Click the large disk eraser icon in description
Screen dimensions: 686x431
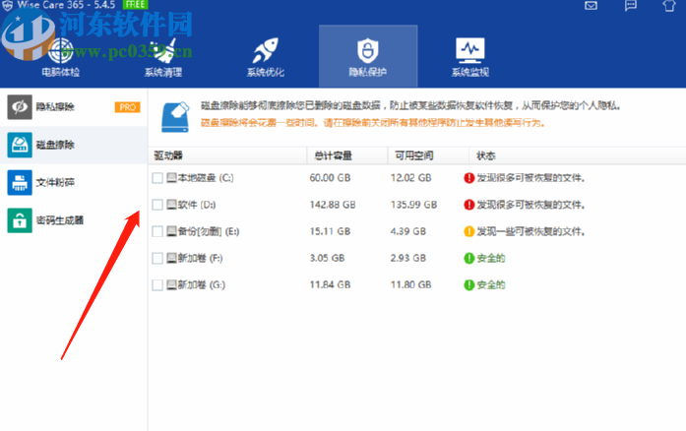(175, 117)
